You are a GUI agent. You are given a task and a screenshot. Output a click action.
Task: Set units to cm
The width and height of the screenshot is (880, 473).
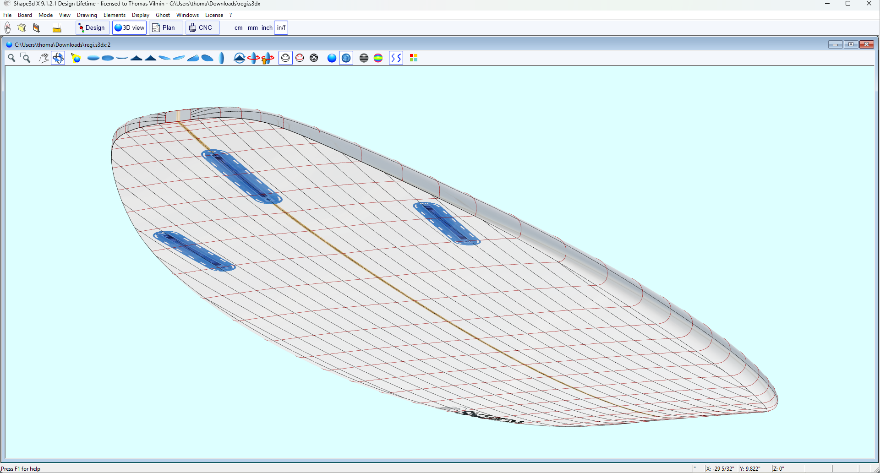(x=239, y=27)
